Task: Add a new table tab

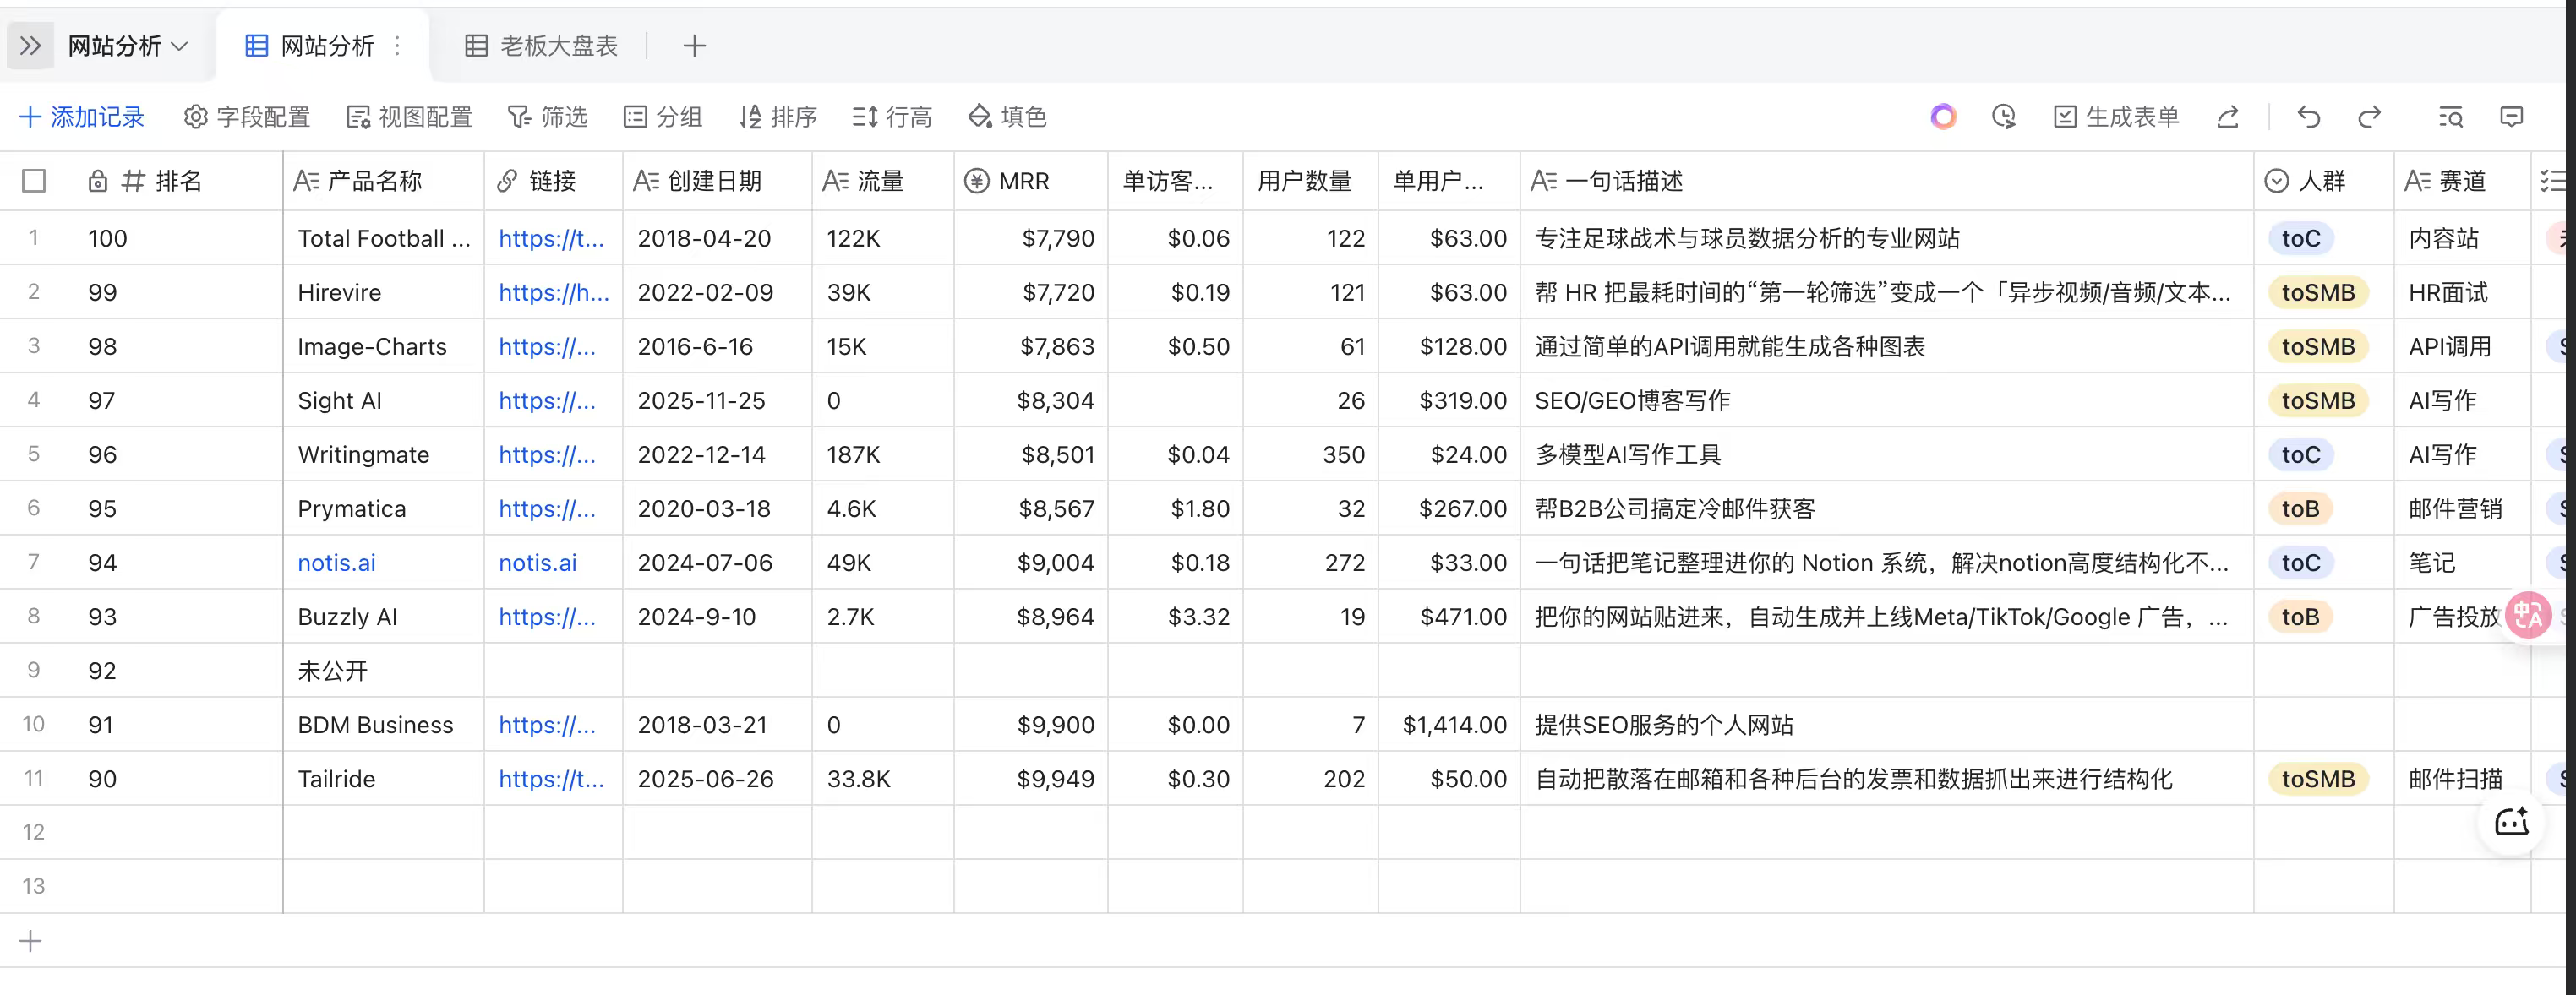Action: (x=694, y=46)
